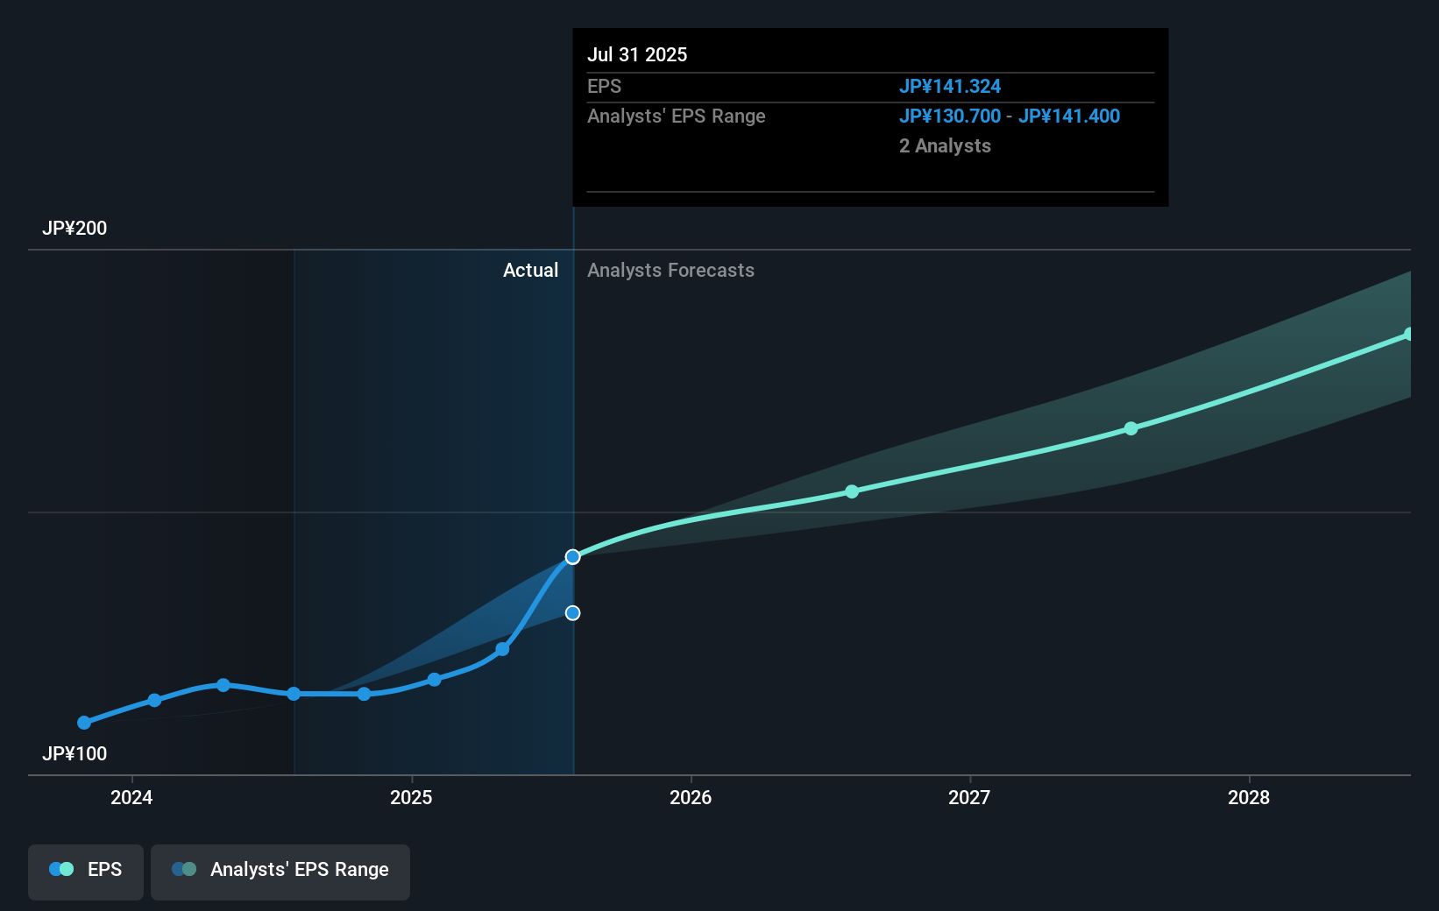Select the highlighted EPS data point for Jul 2025

pyautogui.click(x=573, y=556)
